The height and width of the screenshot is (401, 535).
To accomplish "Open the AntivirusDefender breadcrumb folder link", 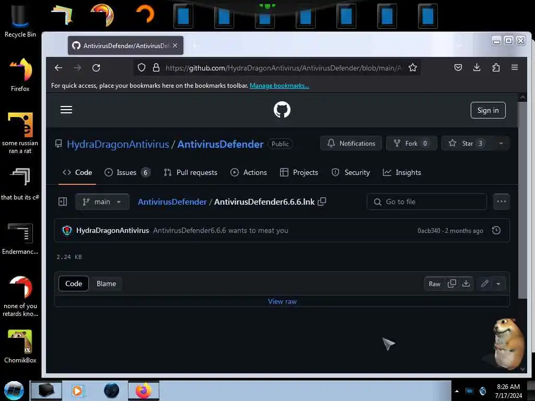I will tap(172, 202).
